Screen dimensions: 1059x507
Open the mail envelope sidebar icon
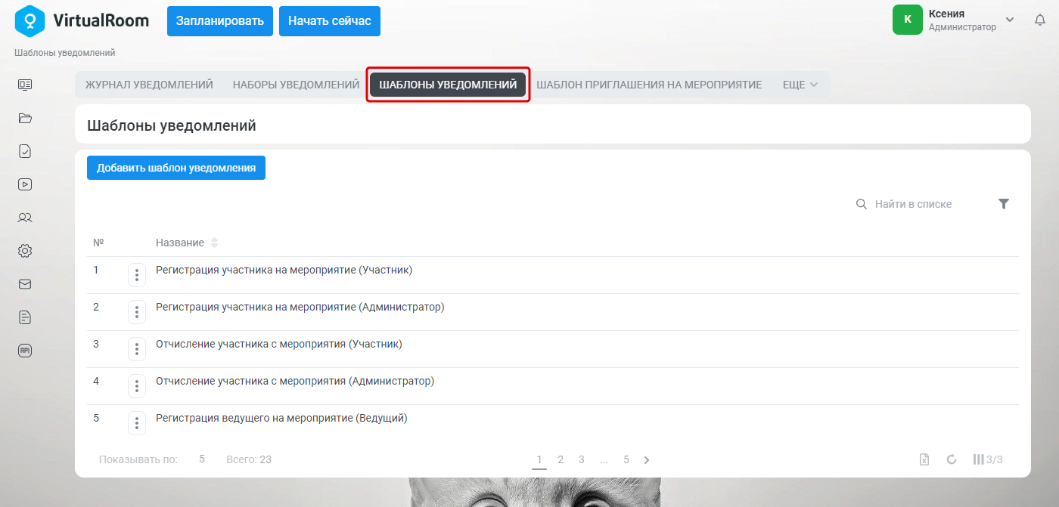[x=25, y=284]
